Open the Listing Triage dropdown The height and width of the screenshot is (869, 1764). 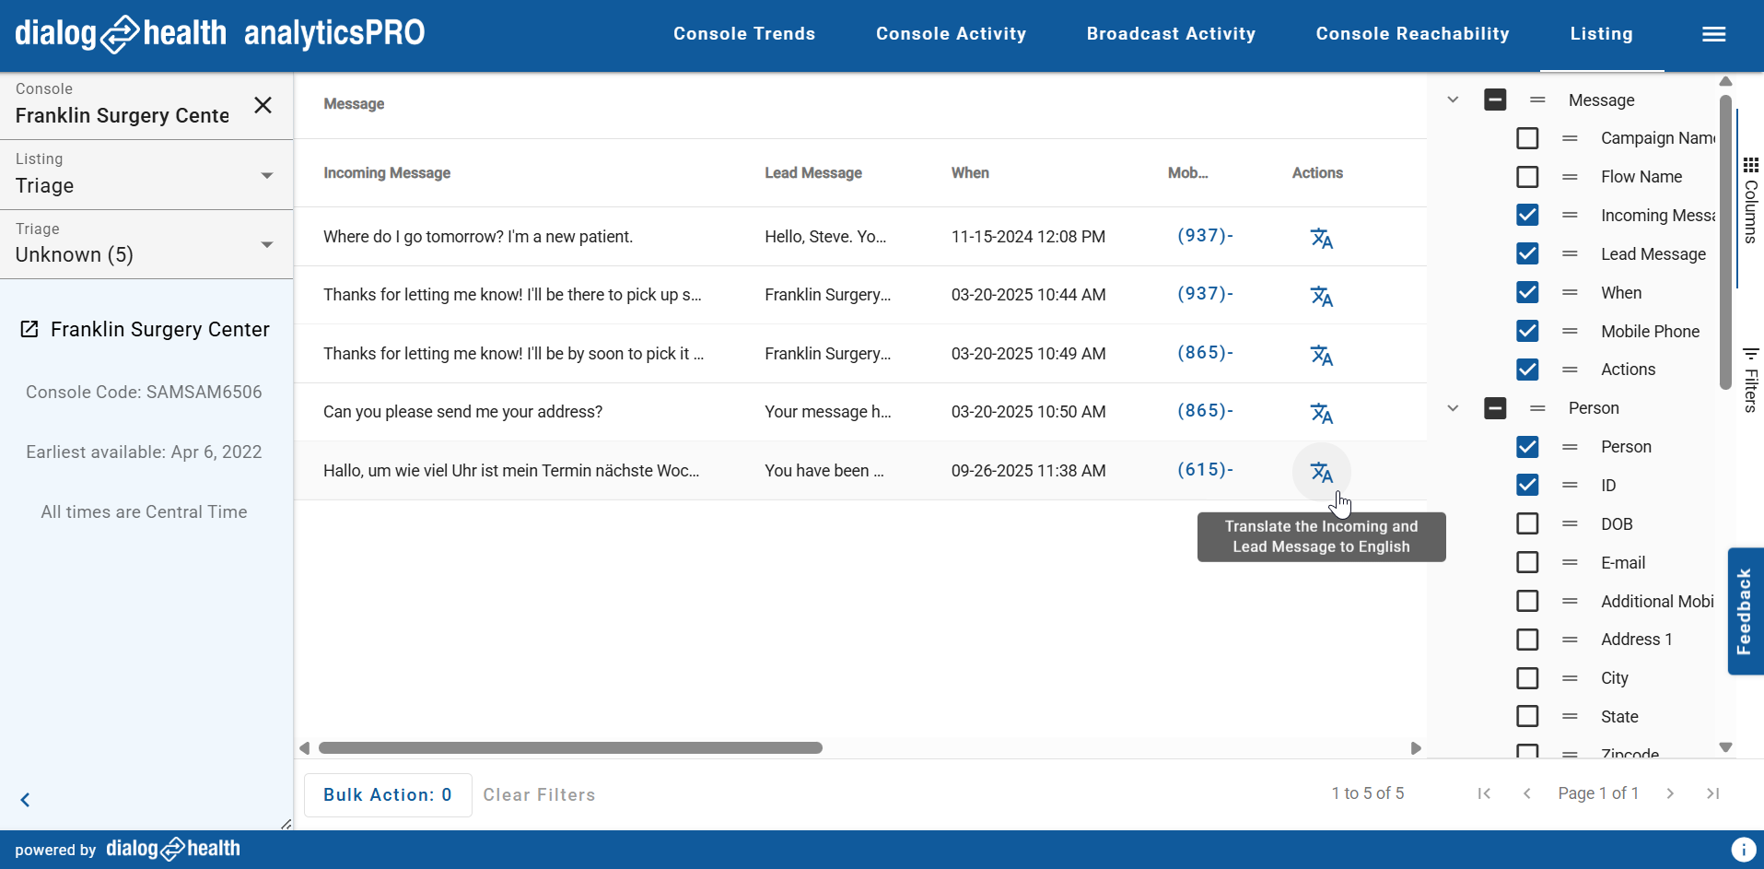click(146, 175)
